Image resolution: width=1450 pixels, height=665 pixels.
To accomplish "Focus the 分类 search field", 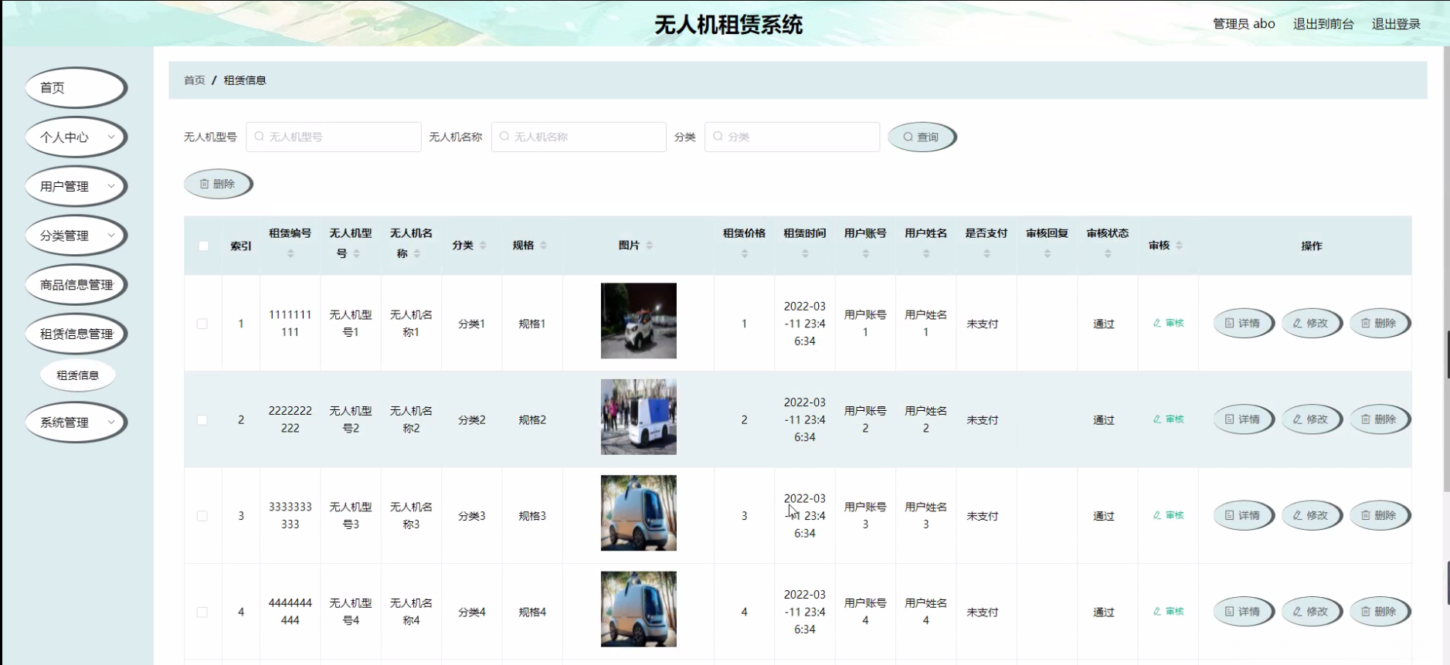I will 792,137.
